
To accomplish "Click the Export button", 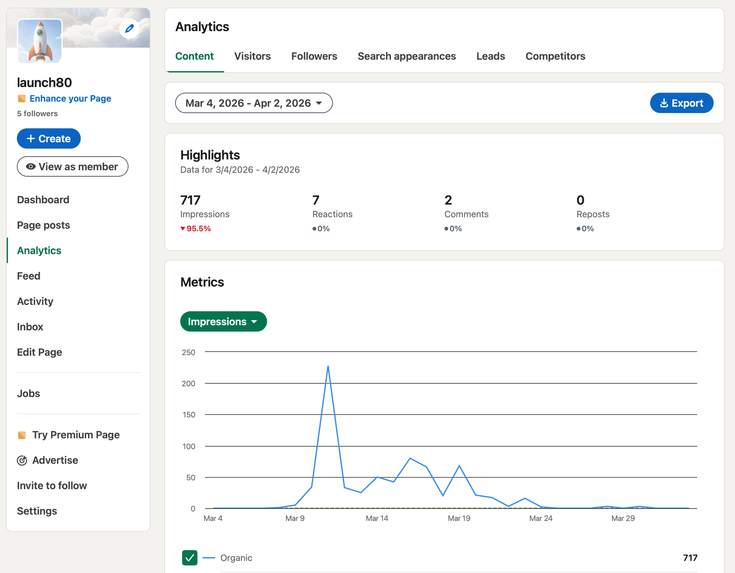I will coord(681,103).
